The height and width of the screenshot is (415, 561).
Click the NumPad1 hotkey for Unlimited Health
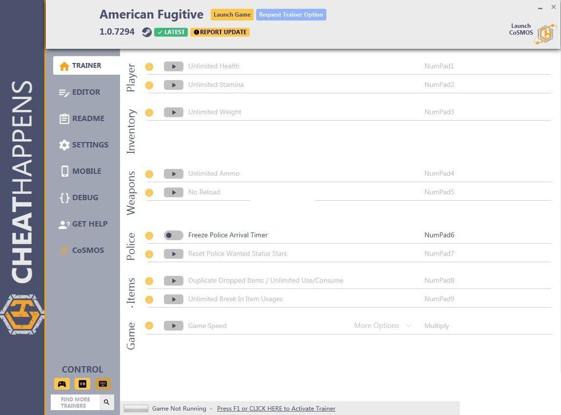point(440,66)
